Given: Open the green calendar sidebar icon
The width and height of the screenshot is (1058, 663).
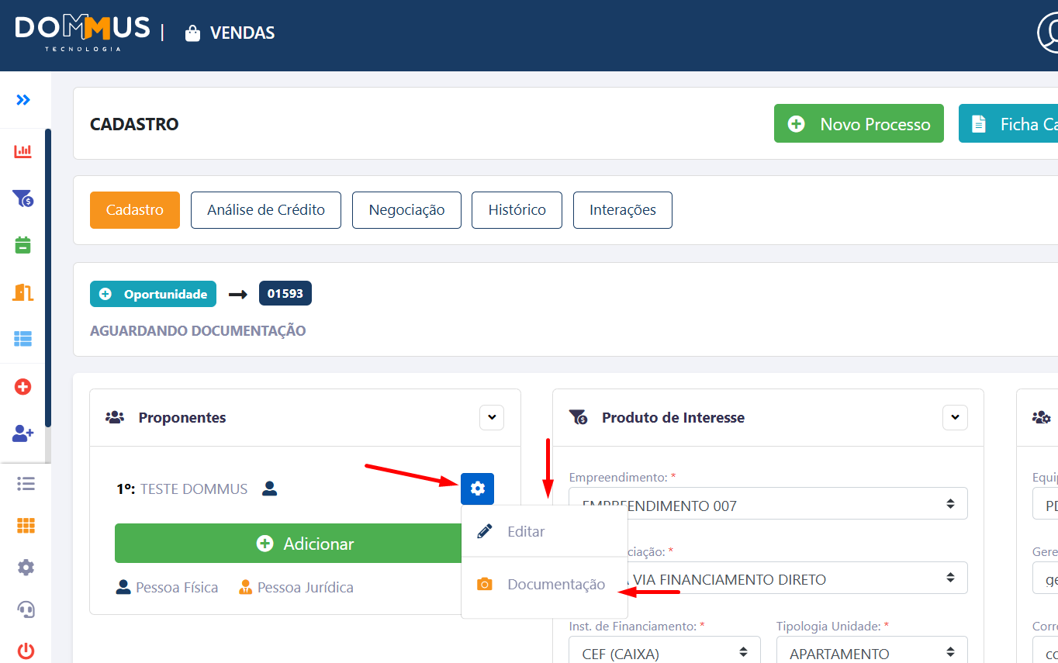Looking at the screenshot, I should pos(23,246).
